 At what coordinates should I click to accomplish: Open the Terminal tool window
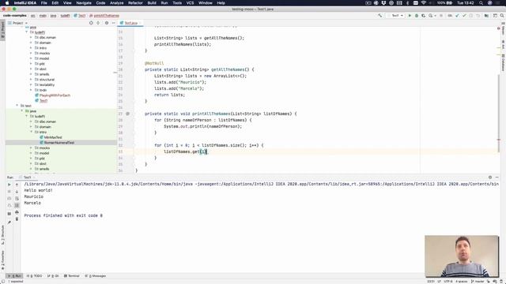72,276
